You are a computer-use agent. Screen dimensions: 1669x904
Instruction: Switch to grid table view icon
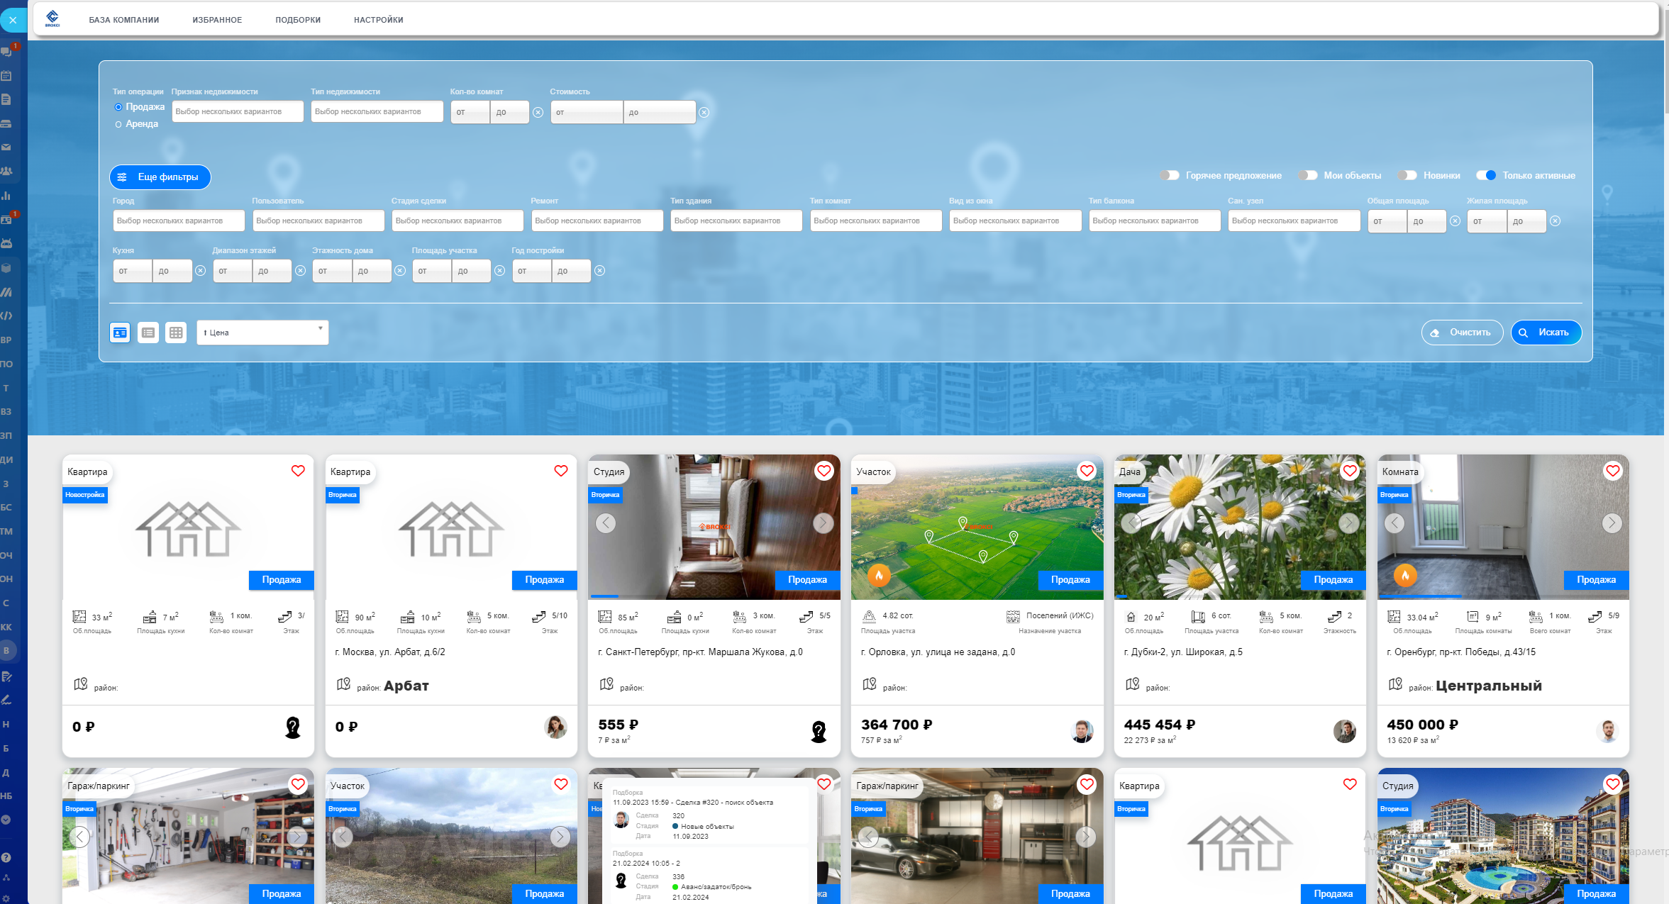coord(176,333)
